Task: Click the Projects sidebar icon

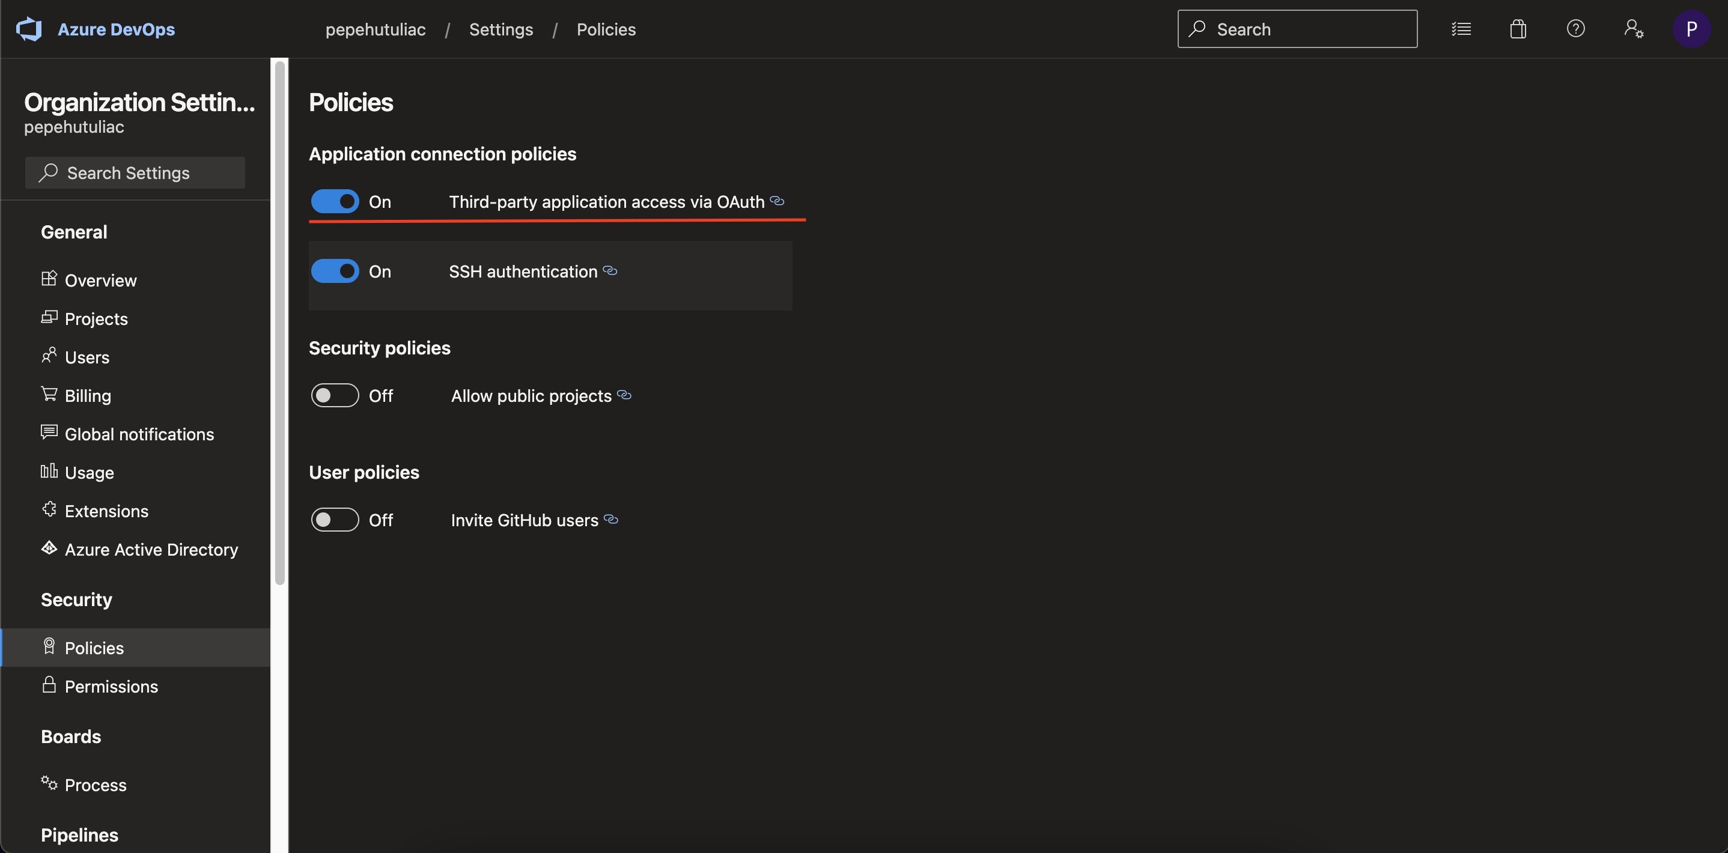Action: tap(49, 317)
